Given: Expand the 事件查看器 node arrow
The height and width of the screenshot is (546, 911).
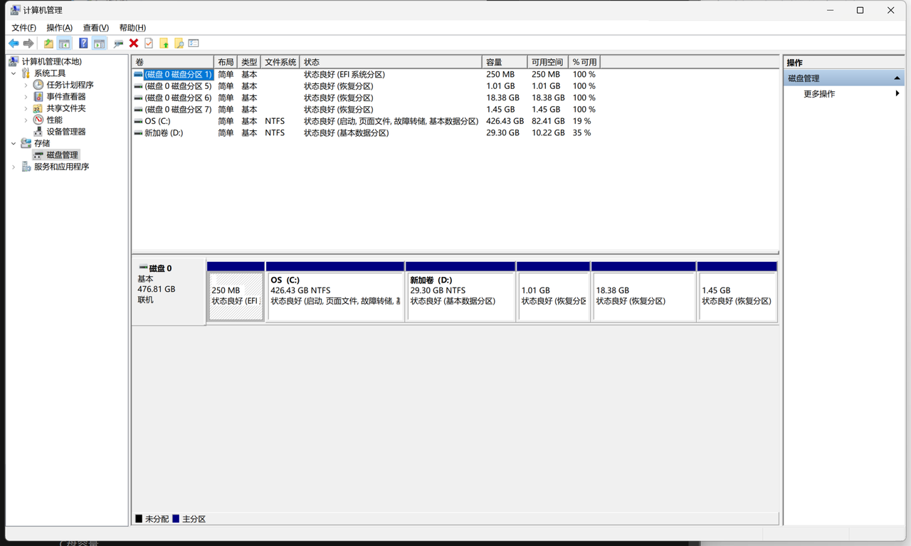Looking at the screenshot, I should pyautogui.click(x=26, y=97).
